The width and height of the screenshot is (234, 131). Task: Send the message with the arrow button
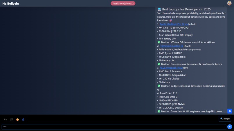point(230,127)
